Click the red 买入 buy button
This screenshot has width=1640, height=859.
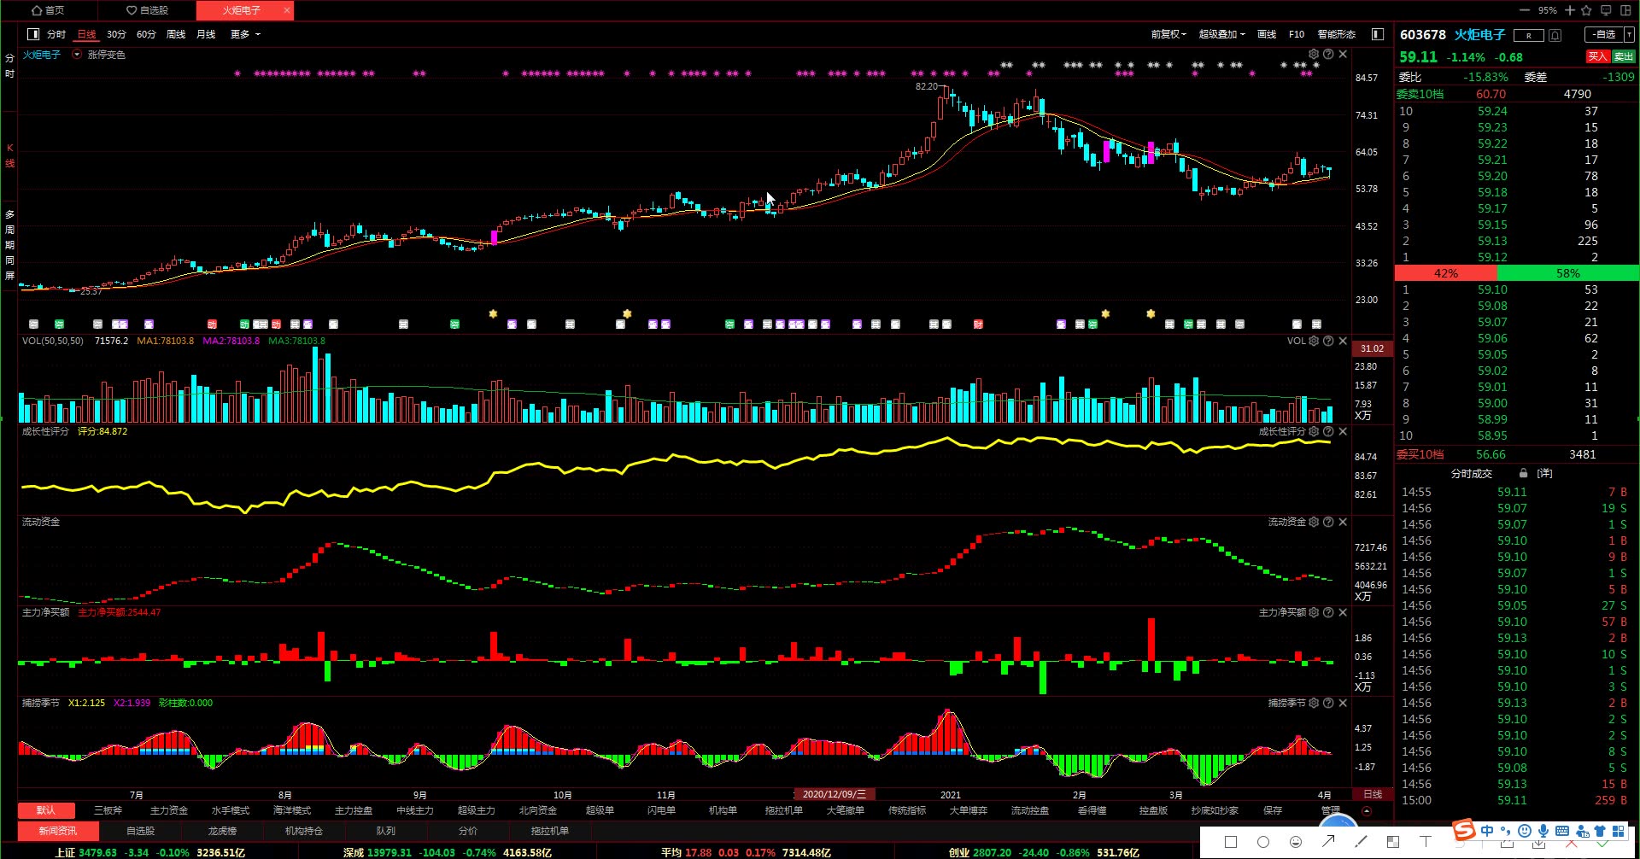pos(1597,56)
